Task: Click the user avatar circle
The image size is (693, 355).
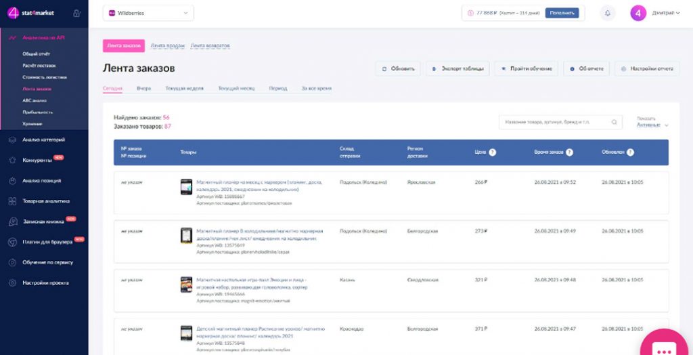Action: 638,13
